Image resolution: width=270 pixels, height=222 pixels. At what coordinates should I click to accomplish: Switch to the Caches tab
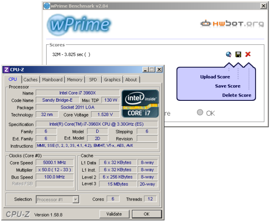tap(30, 80)
